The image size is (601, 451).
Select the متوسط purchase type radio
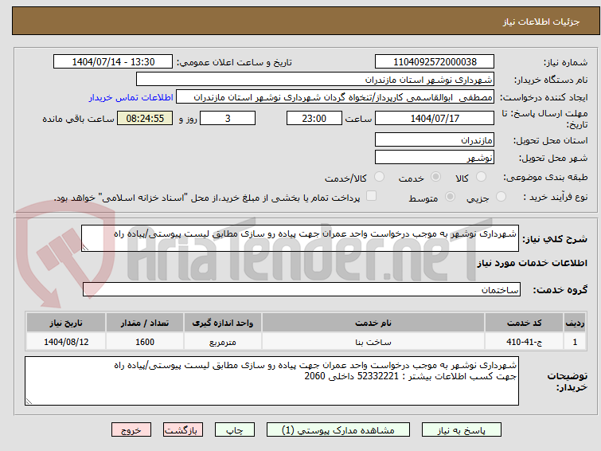pyautogui.click(x=450, y=197)
